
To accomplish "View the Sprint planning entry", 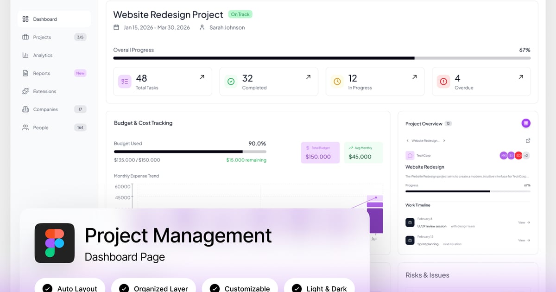I will pyautogui.click(x=524, y=241).
